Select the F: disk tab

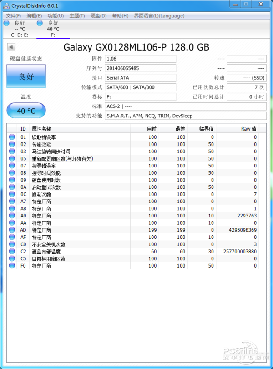pos(53,29)
